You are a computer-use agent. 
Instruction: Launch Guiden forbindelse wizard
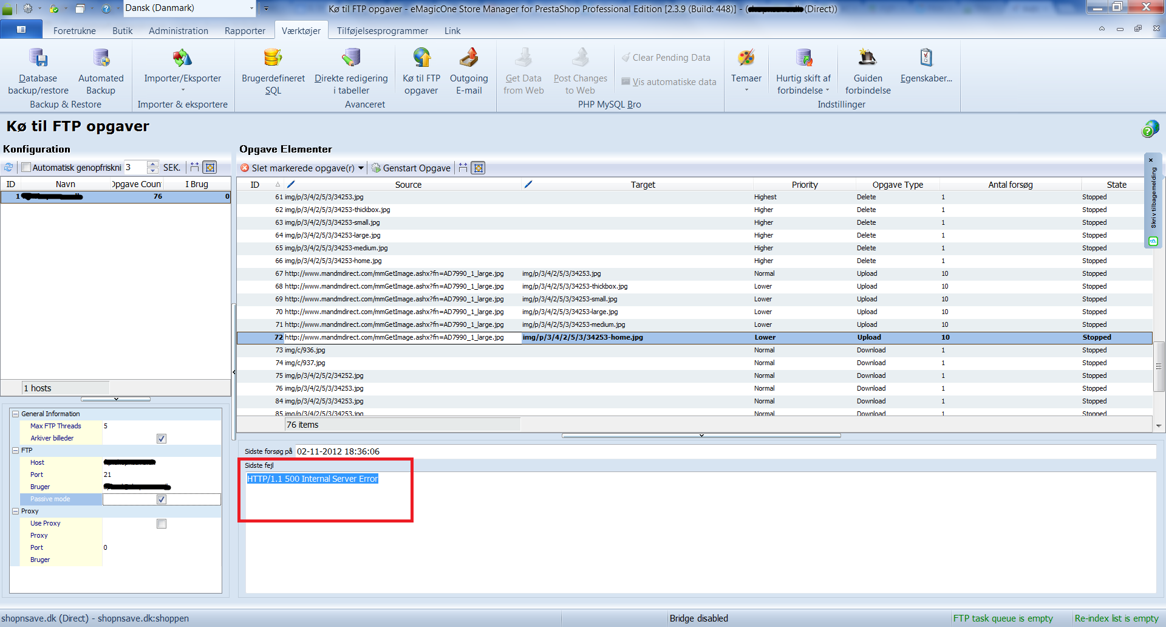[x=868, y=72]
